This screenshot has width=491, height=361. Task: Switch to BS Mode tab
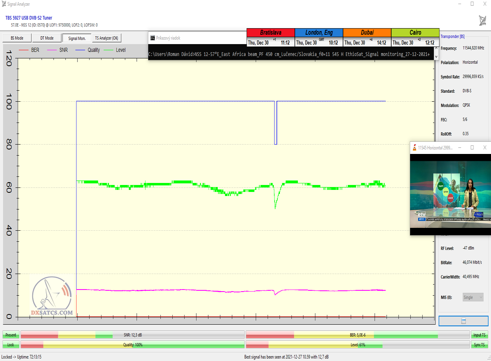pos(17,38)
